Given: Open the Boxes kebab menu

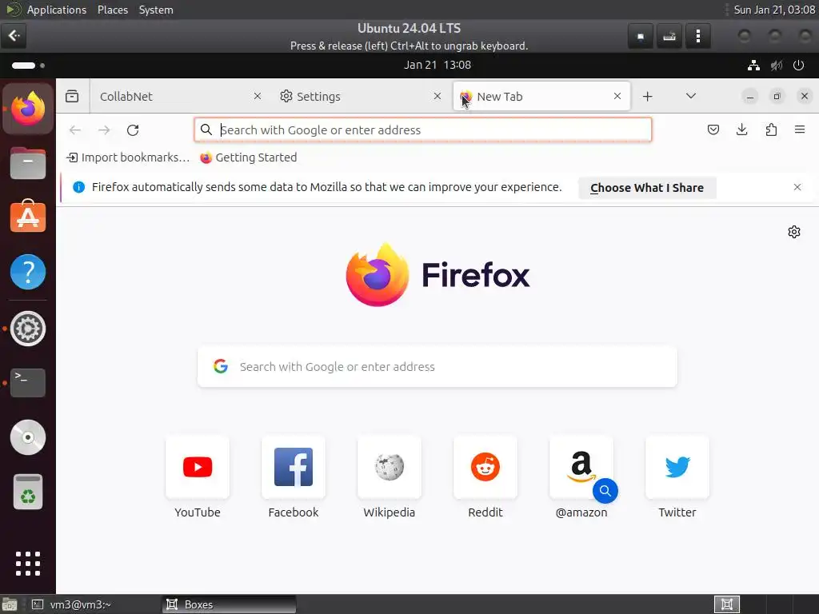Looking at the screenshot, I should (x=697, y=36).
